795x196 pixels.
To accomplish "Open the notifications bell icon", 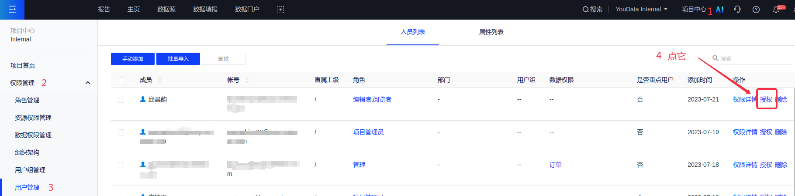I will pos(776,10).
